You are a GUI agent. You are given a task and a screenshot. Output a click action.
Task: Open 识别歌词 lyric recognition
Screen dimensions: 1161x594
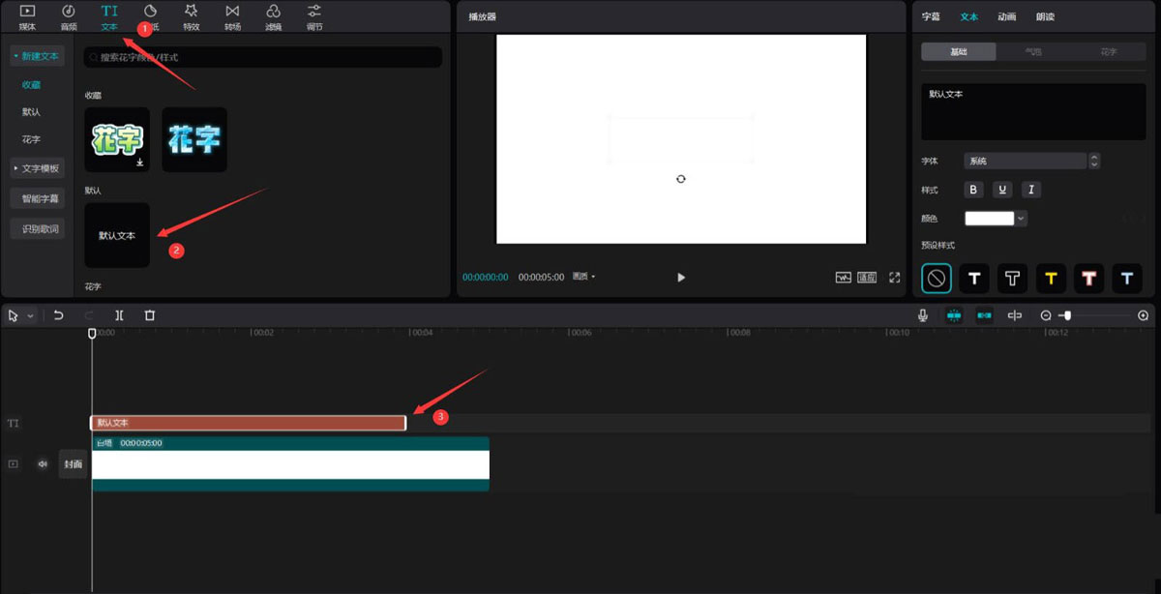point(37,229)
